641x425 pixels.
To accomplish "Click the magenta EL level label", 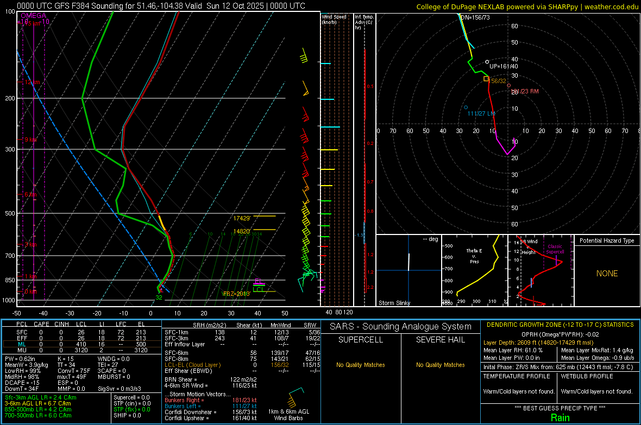I will pos(259,281).
